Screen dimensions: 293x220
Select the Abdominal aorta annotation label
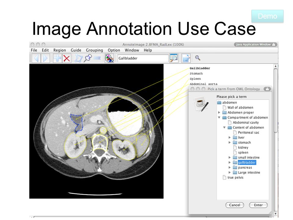(x=204, y=84)
